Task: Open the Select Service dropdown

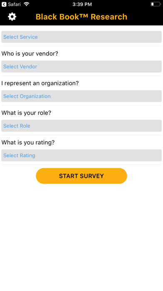Action: 81,37
